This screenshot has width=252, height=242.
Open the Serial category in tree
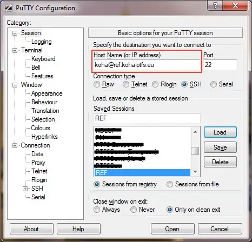(x=38, y=197)
